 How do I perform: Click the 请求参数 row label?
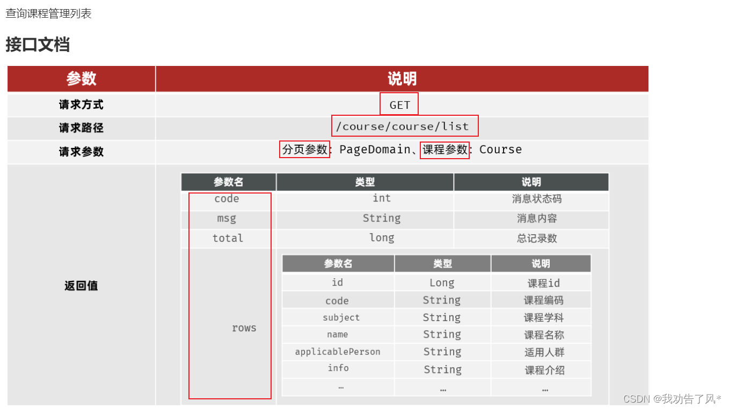(x=81, y=151)
